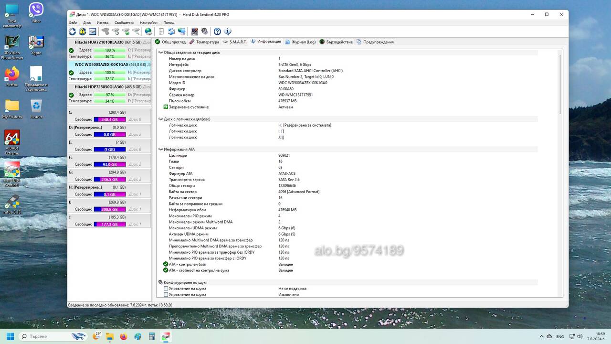Click the G: partition header

(109, 172)
